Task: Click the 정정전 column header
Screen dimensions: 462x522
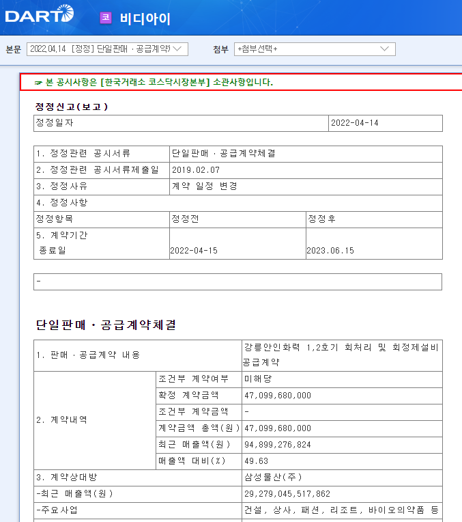Action: click(185, 219)
